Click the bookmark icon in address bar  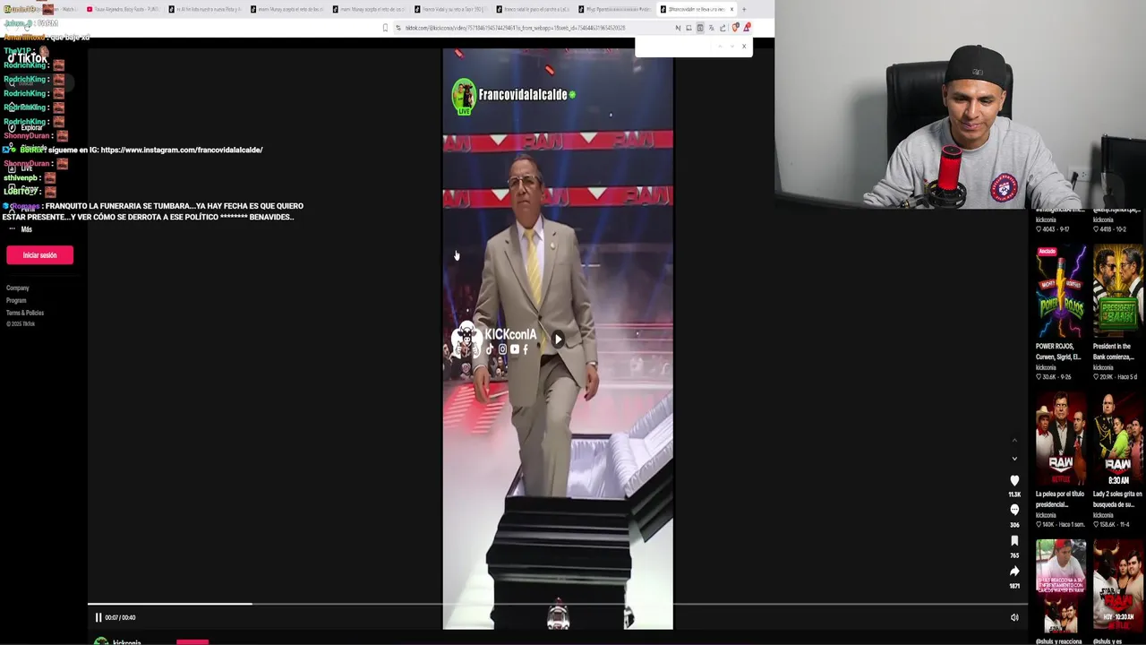pos(386,28)
